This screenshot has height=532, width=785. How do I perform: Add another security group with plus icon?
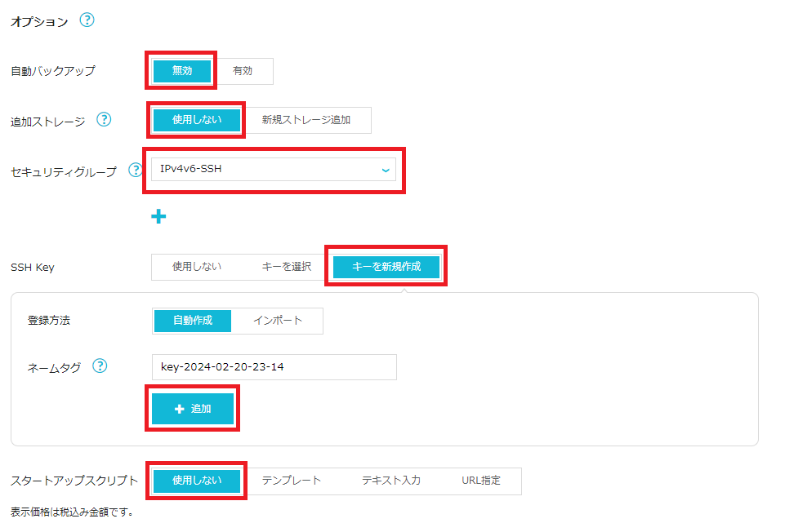pyautogui.click(x=158, y=216)
